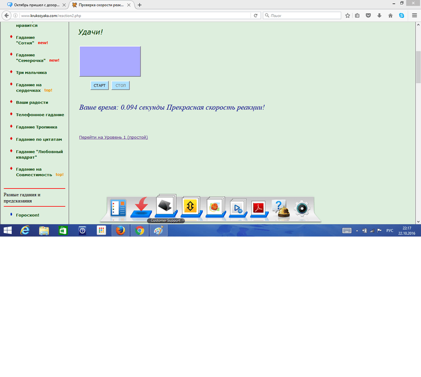The image size is (421, 377).
Task: Switch to Firefox in taskbar
Action: [121, 230]
